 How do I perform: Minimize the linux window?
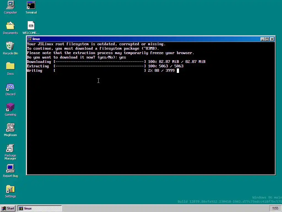[x=262, y=39]
